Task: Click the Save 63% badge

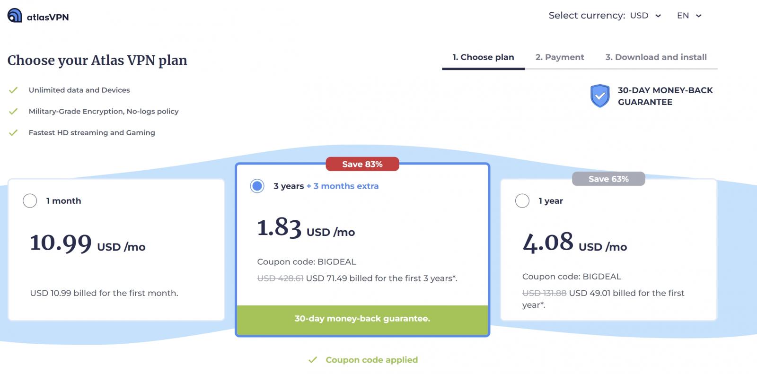Action: tap(608, 179)
